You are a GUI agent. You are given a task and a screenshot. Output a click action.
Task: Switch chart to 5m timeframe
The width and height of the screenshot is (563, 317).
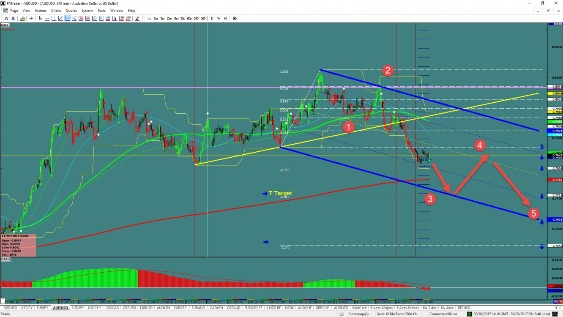tap(162, 18)
